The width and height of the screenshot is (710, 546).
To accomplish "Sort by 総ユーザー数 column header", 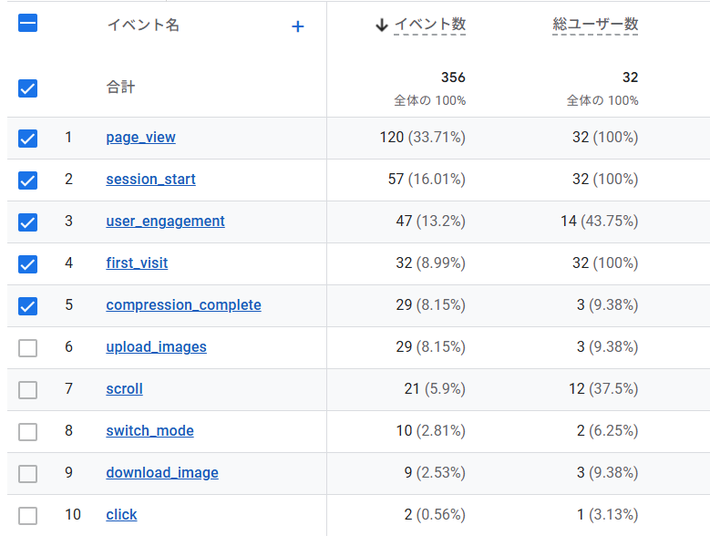I will [x=595, y=24].
